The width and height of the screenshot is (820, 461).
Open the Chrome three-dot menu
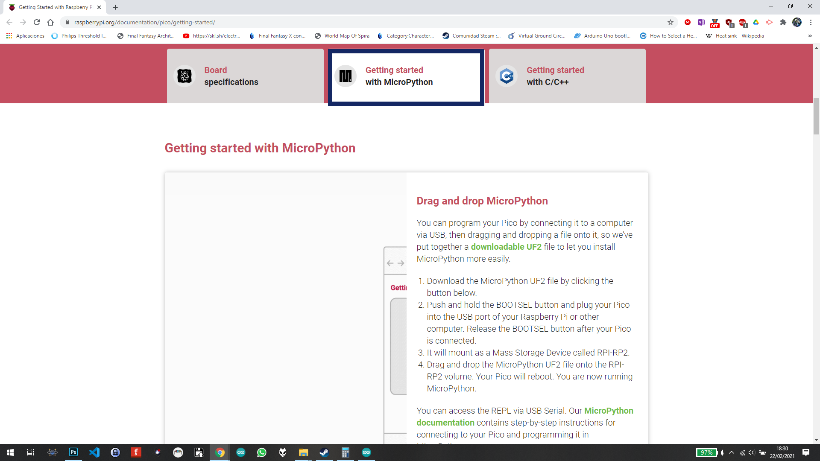tap(811, 22)
